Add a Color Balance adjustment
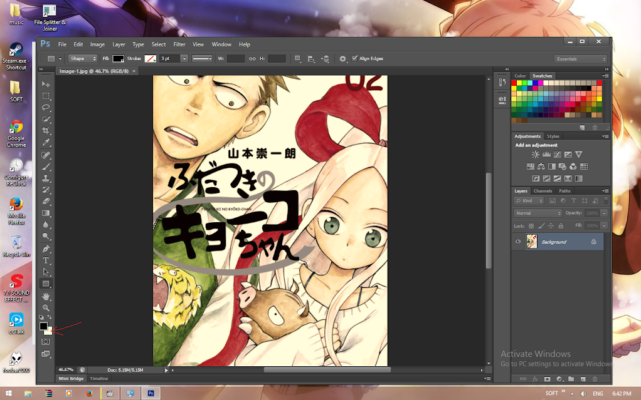Image resolution: width=641 pixels, height=400 pixels. pos(541,167)
